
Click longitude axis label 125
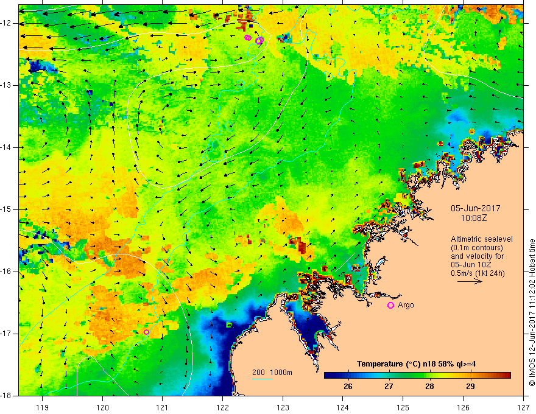(x=403, y=407)
